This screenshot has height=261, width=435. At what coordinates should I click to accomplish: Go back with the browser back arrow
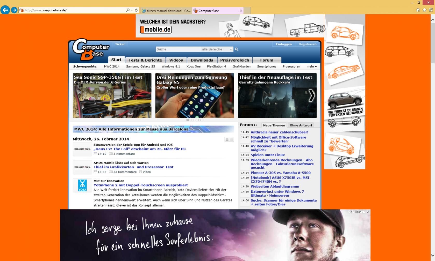click(5, 10)
